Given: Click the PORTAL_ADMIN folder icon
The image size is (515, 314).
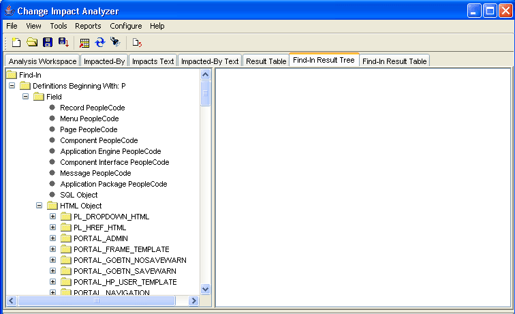Looking at the screenshot, I should 66,238.
